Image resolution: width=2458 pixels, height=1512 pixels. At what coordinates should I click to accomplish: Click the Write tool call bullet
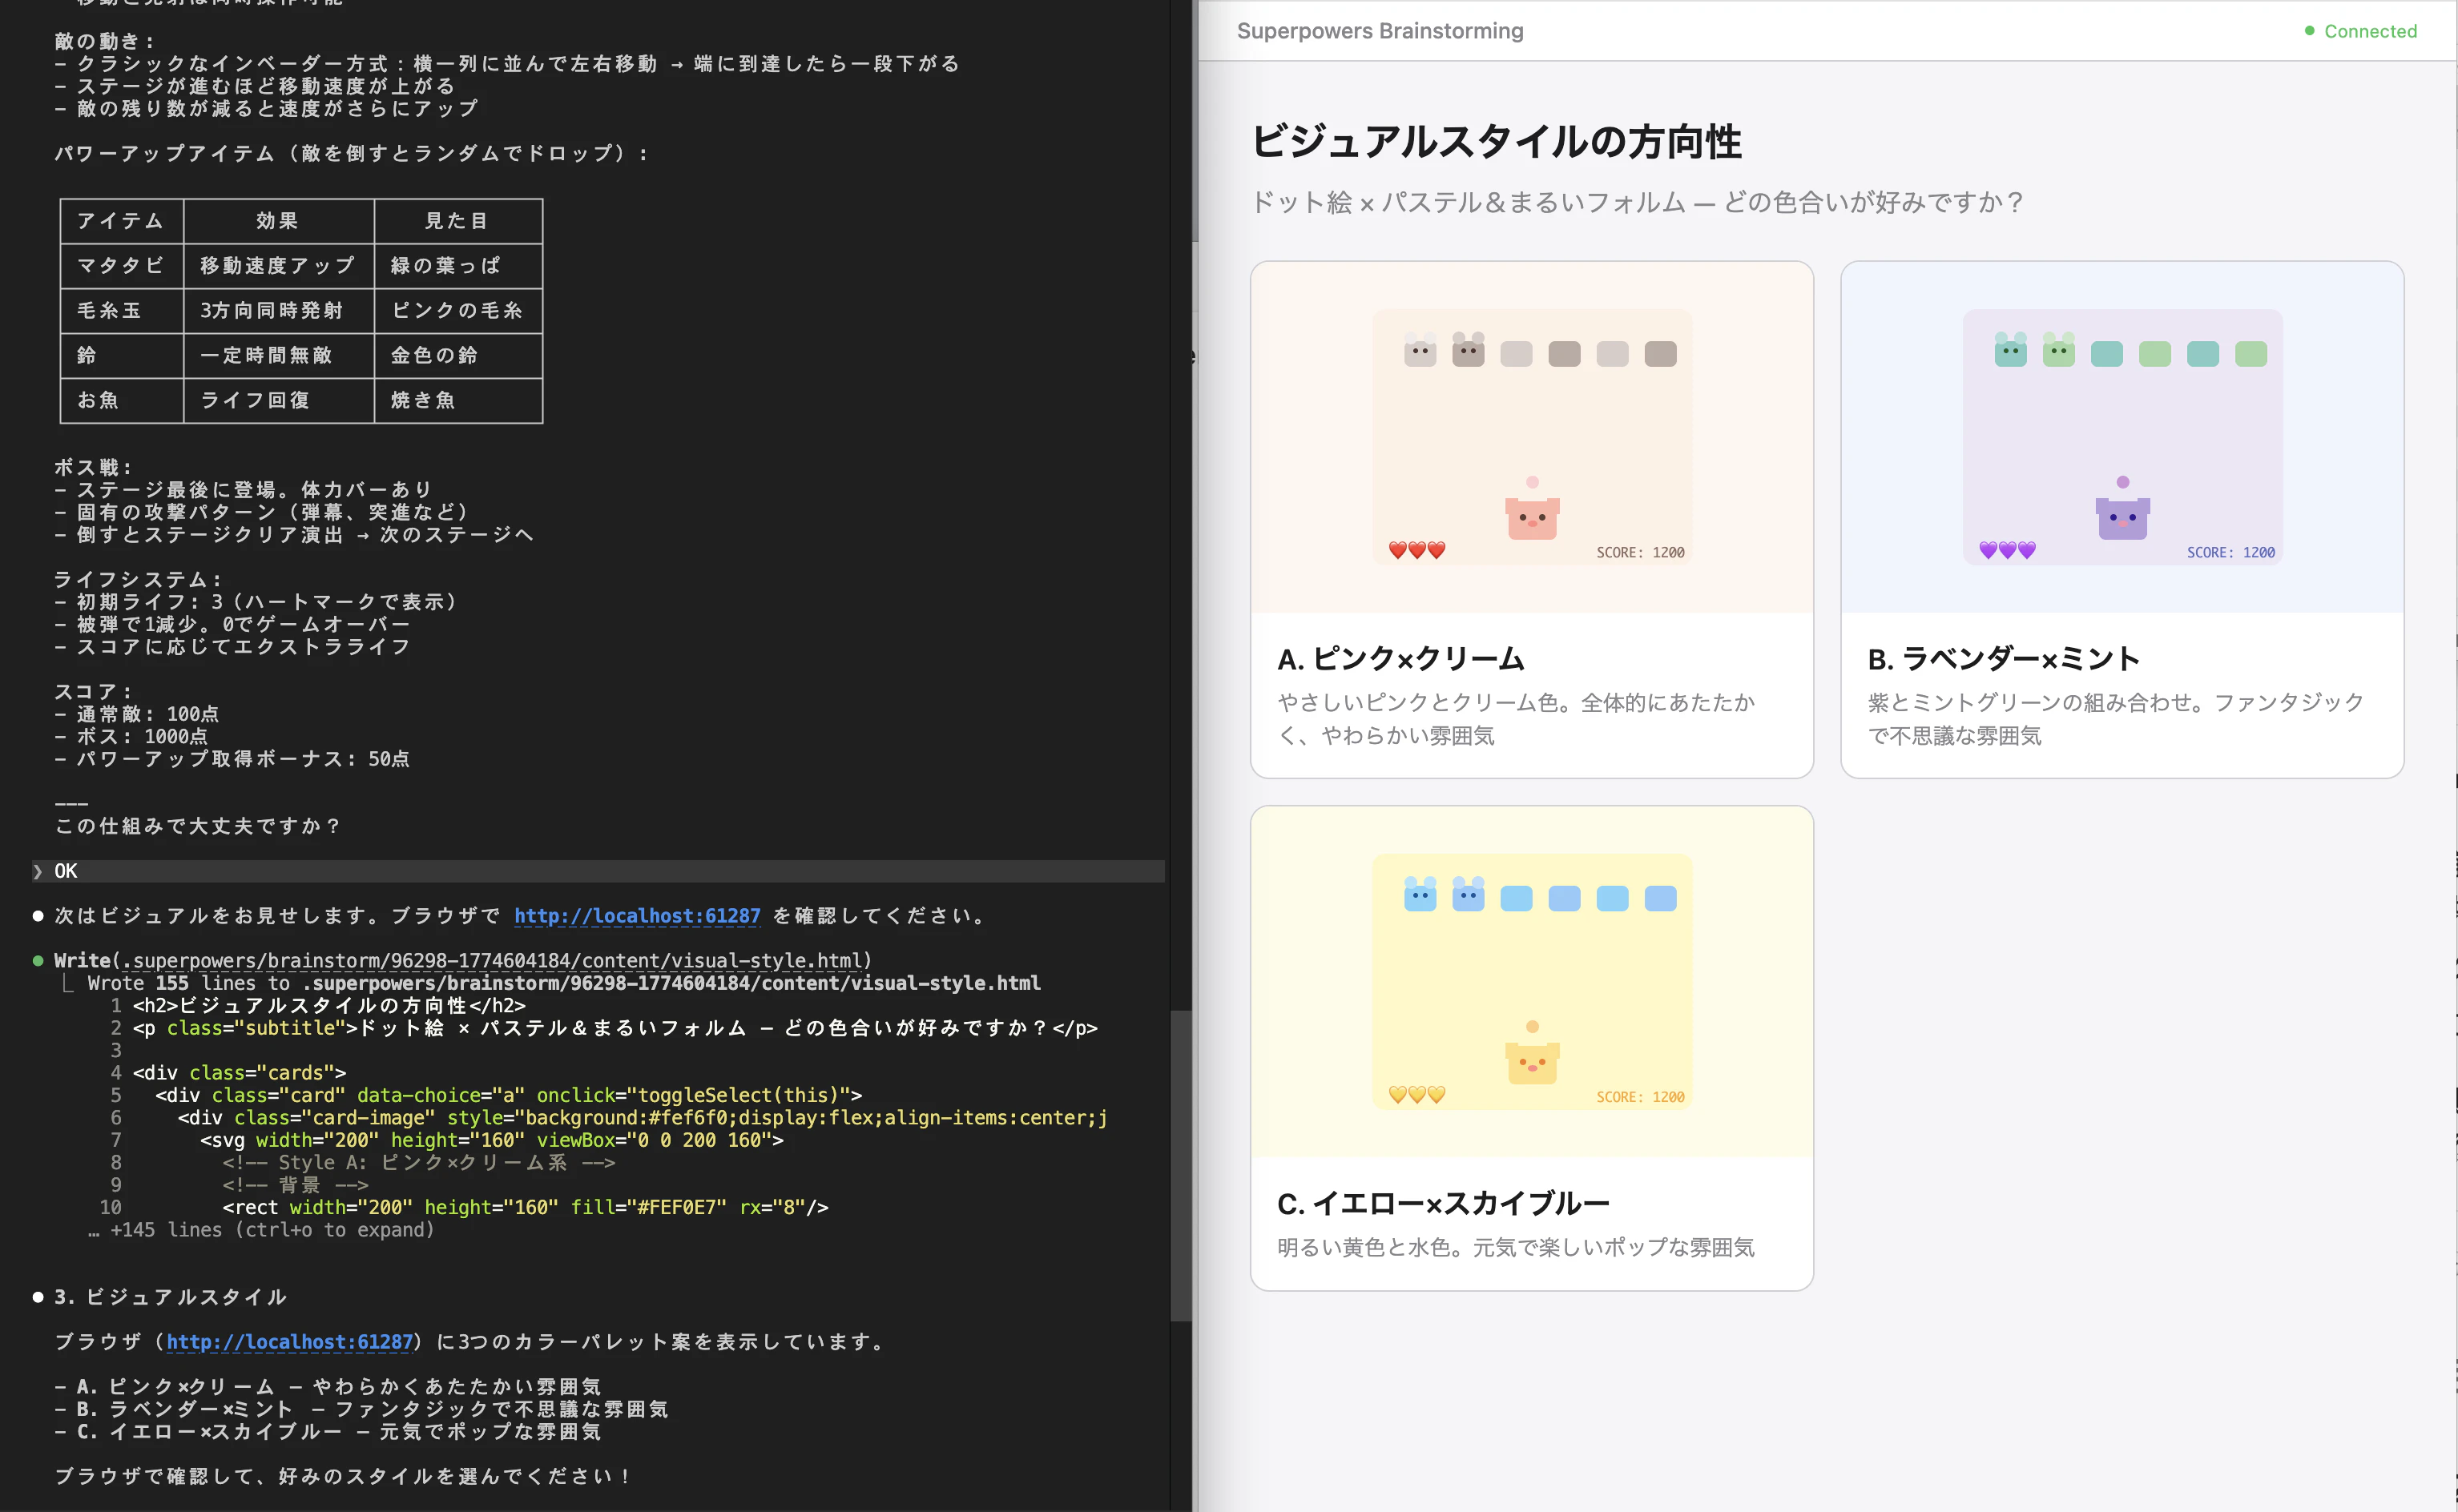click(38, 961)
